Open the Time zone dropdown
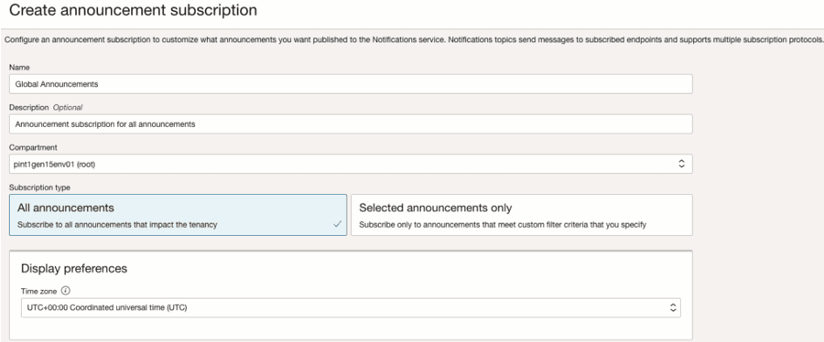The height and width of the screenshot is (342, 824). [x=351, y=308]
